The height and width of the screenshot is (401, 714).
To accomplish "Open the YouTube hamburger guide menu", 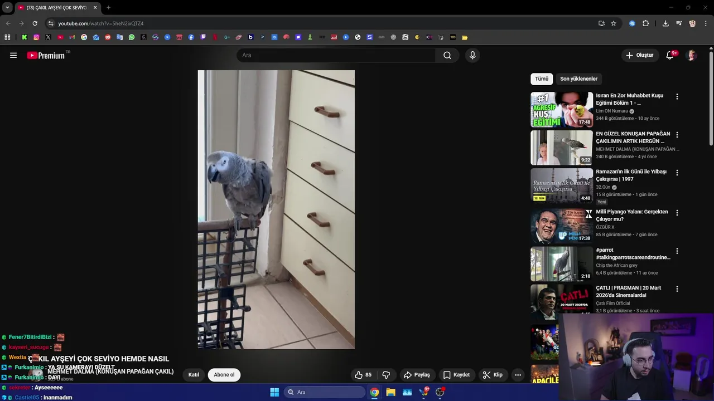I will [x=13, y=55].
